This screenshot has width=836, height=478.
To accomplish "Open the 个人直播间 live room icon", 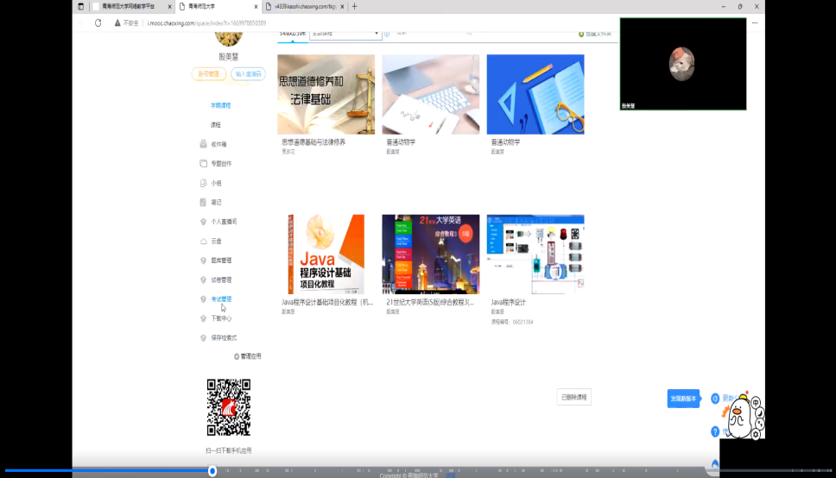I will (x=203, y=221).
